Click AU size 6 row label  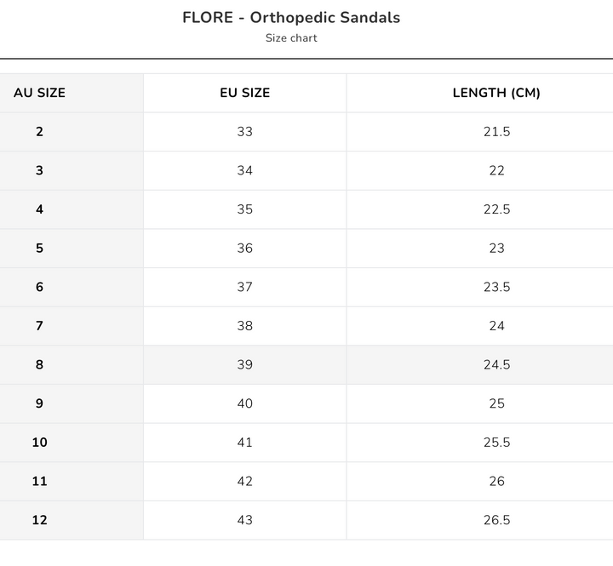tap(39, 287)
